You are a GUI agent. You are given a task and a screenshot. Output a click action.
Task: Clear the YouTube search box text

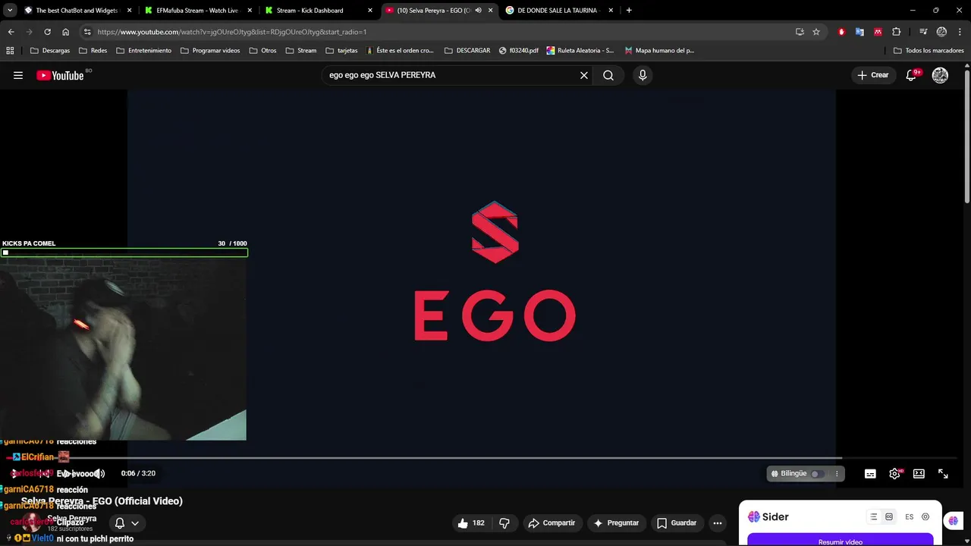(x=584, y=75)
